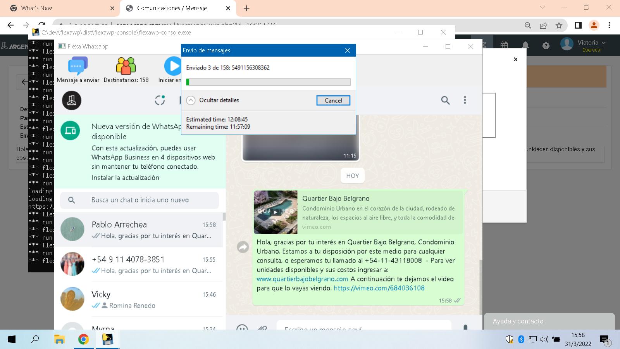Open the chat three-dot menu
The width and height of the screenshot is (620, 349).
pyautogui.click(x=465, y=100)
